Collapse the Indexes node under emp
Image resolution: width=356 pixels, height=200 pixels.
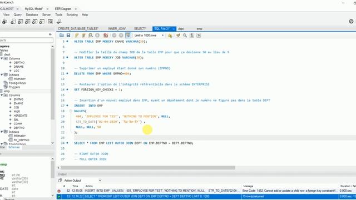pos(2,132)
